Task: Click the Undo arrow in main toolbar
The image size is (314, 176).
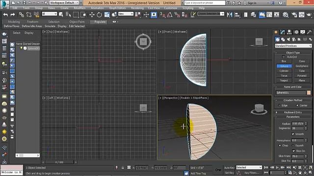Action: pos(5,15)
